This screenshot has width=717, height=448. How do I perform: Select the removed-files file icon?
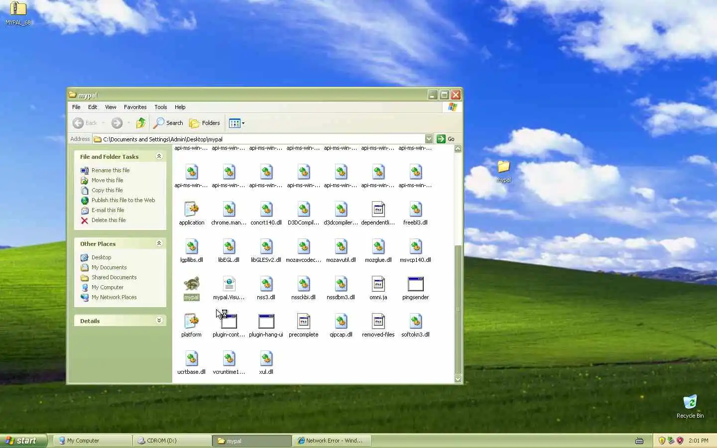[x=378, y=322]
